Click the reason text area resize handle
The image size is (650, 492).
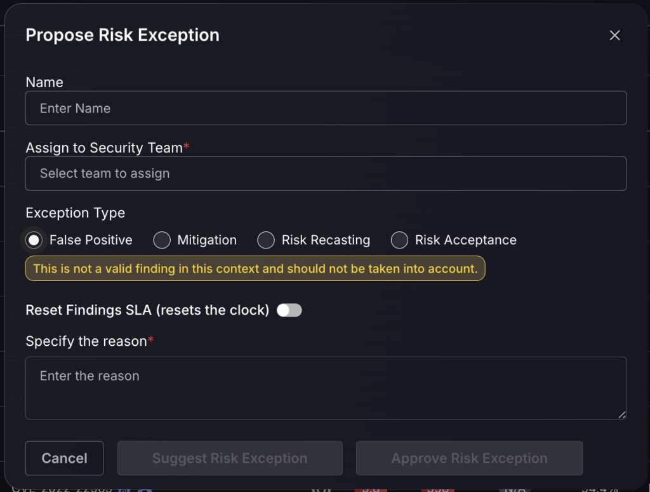(622, 414)
